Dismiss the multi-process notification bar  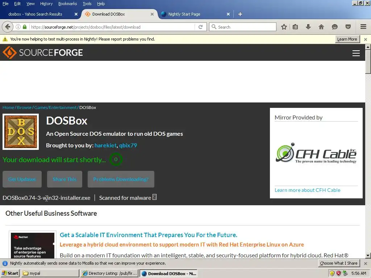[x=366, y=39]
